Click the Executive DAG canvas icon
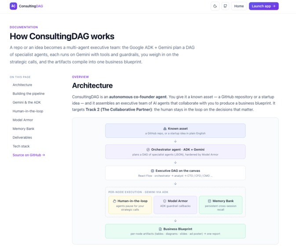The height and width of the screenshot is (252, 296). 152,171
